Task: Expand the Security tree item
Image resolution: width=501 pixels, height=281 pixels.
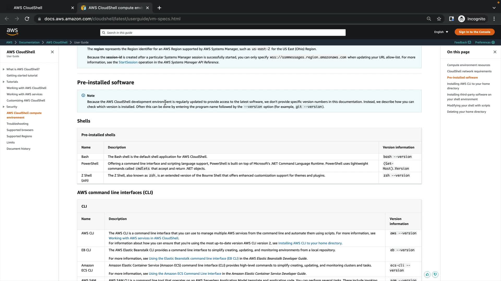Action: click(x=4, y=107)
